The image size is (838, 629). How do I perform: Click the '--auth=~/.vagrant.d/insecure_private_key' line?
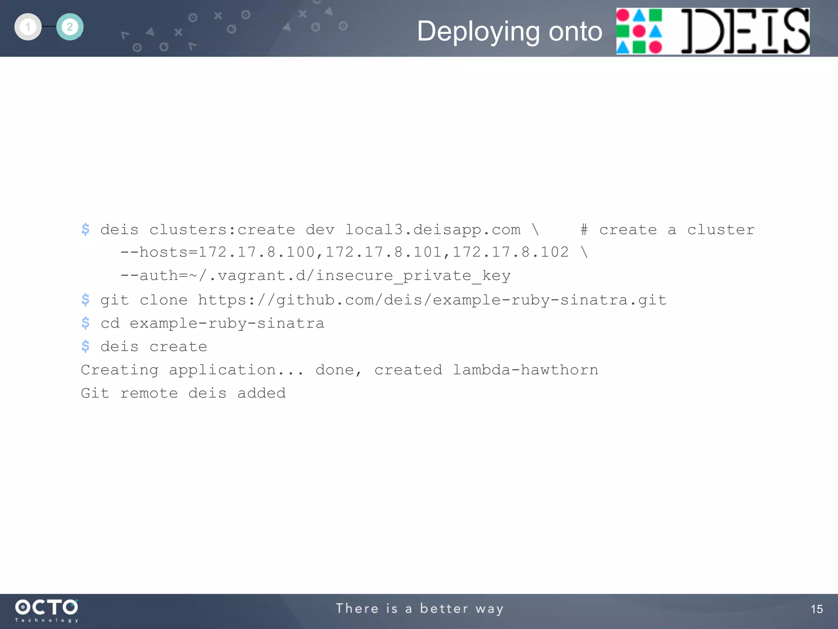(x=315, y=276)
